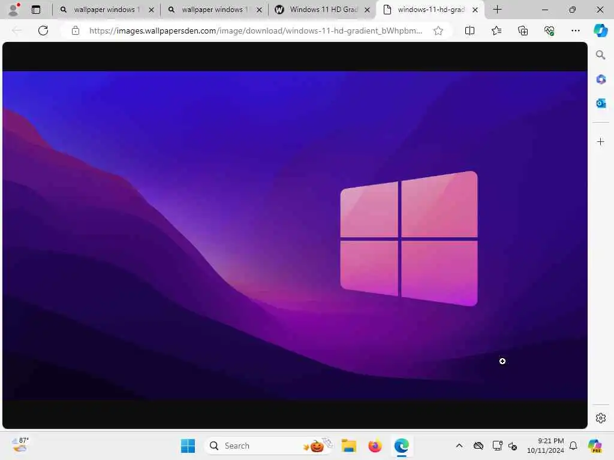614x460 pixels.
Task: Open clock showing 9:21 PM
Action: point(546,446)
